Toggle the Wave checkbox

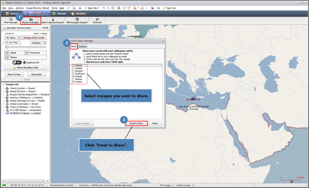point(7,57)
